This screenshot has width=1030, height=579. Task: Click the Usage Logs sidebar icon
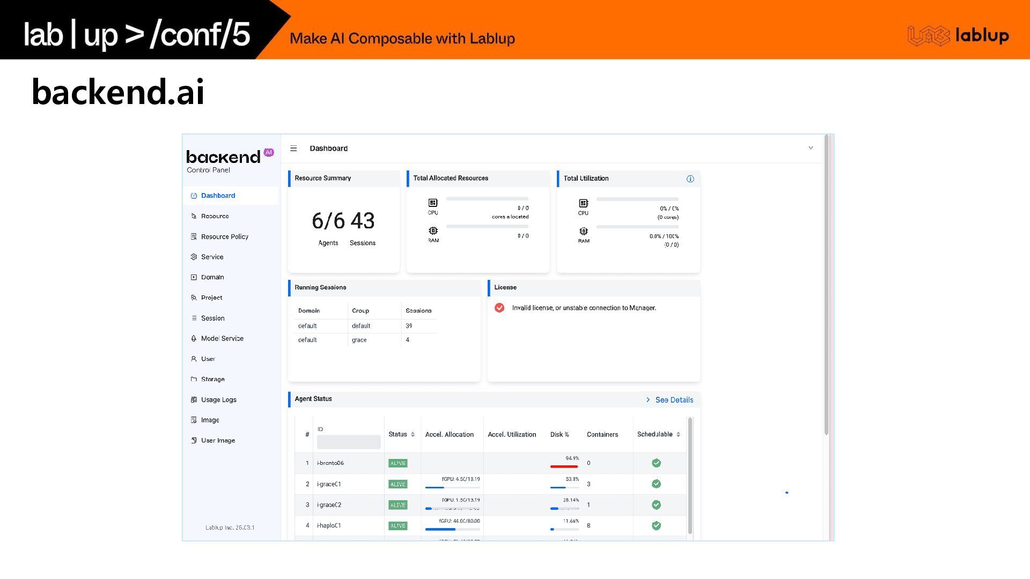tap(194, 400)
